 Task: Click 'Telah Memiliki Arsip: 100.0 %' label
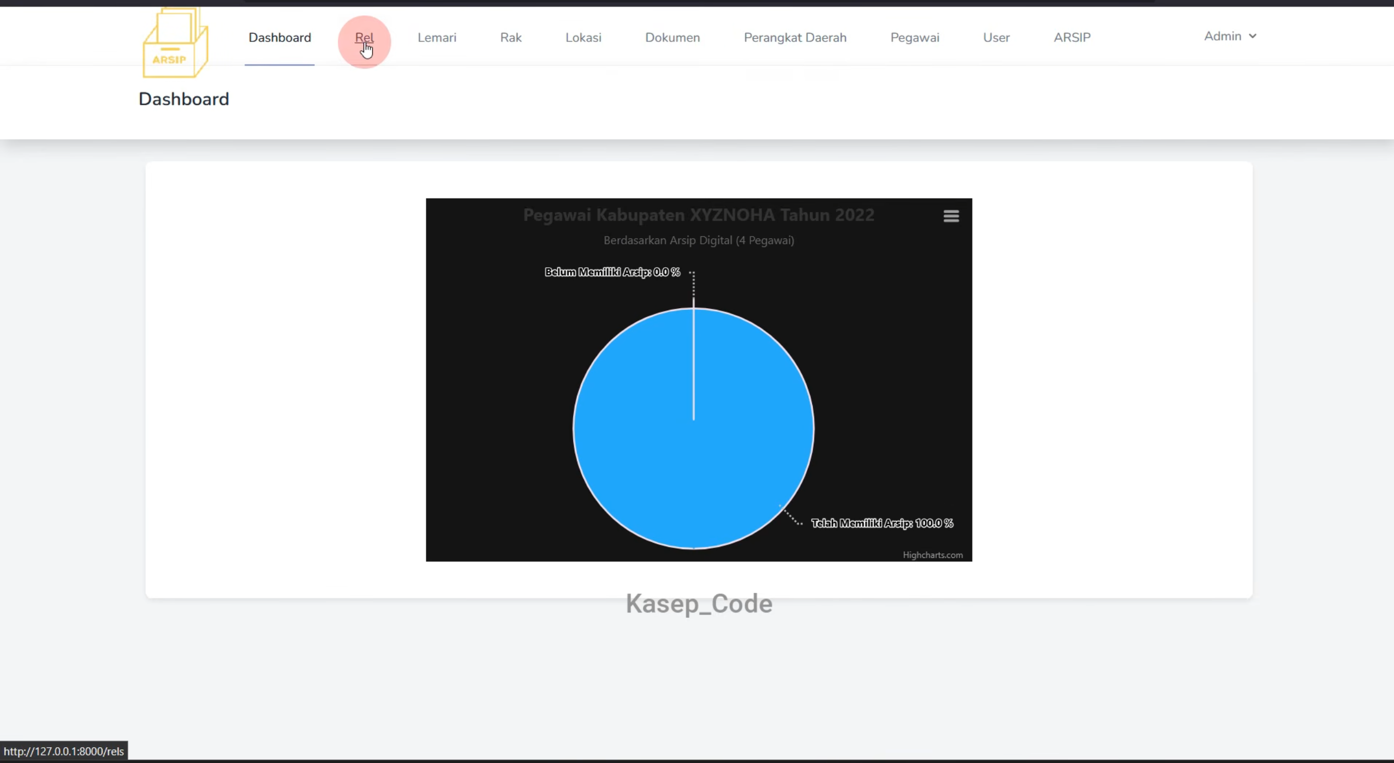(x=882, y=524)
